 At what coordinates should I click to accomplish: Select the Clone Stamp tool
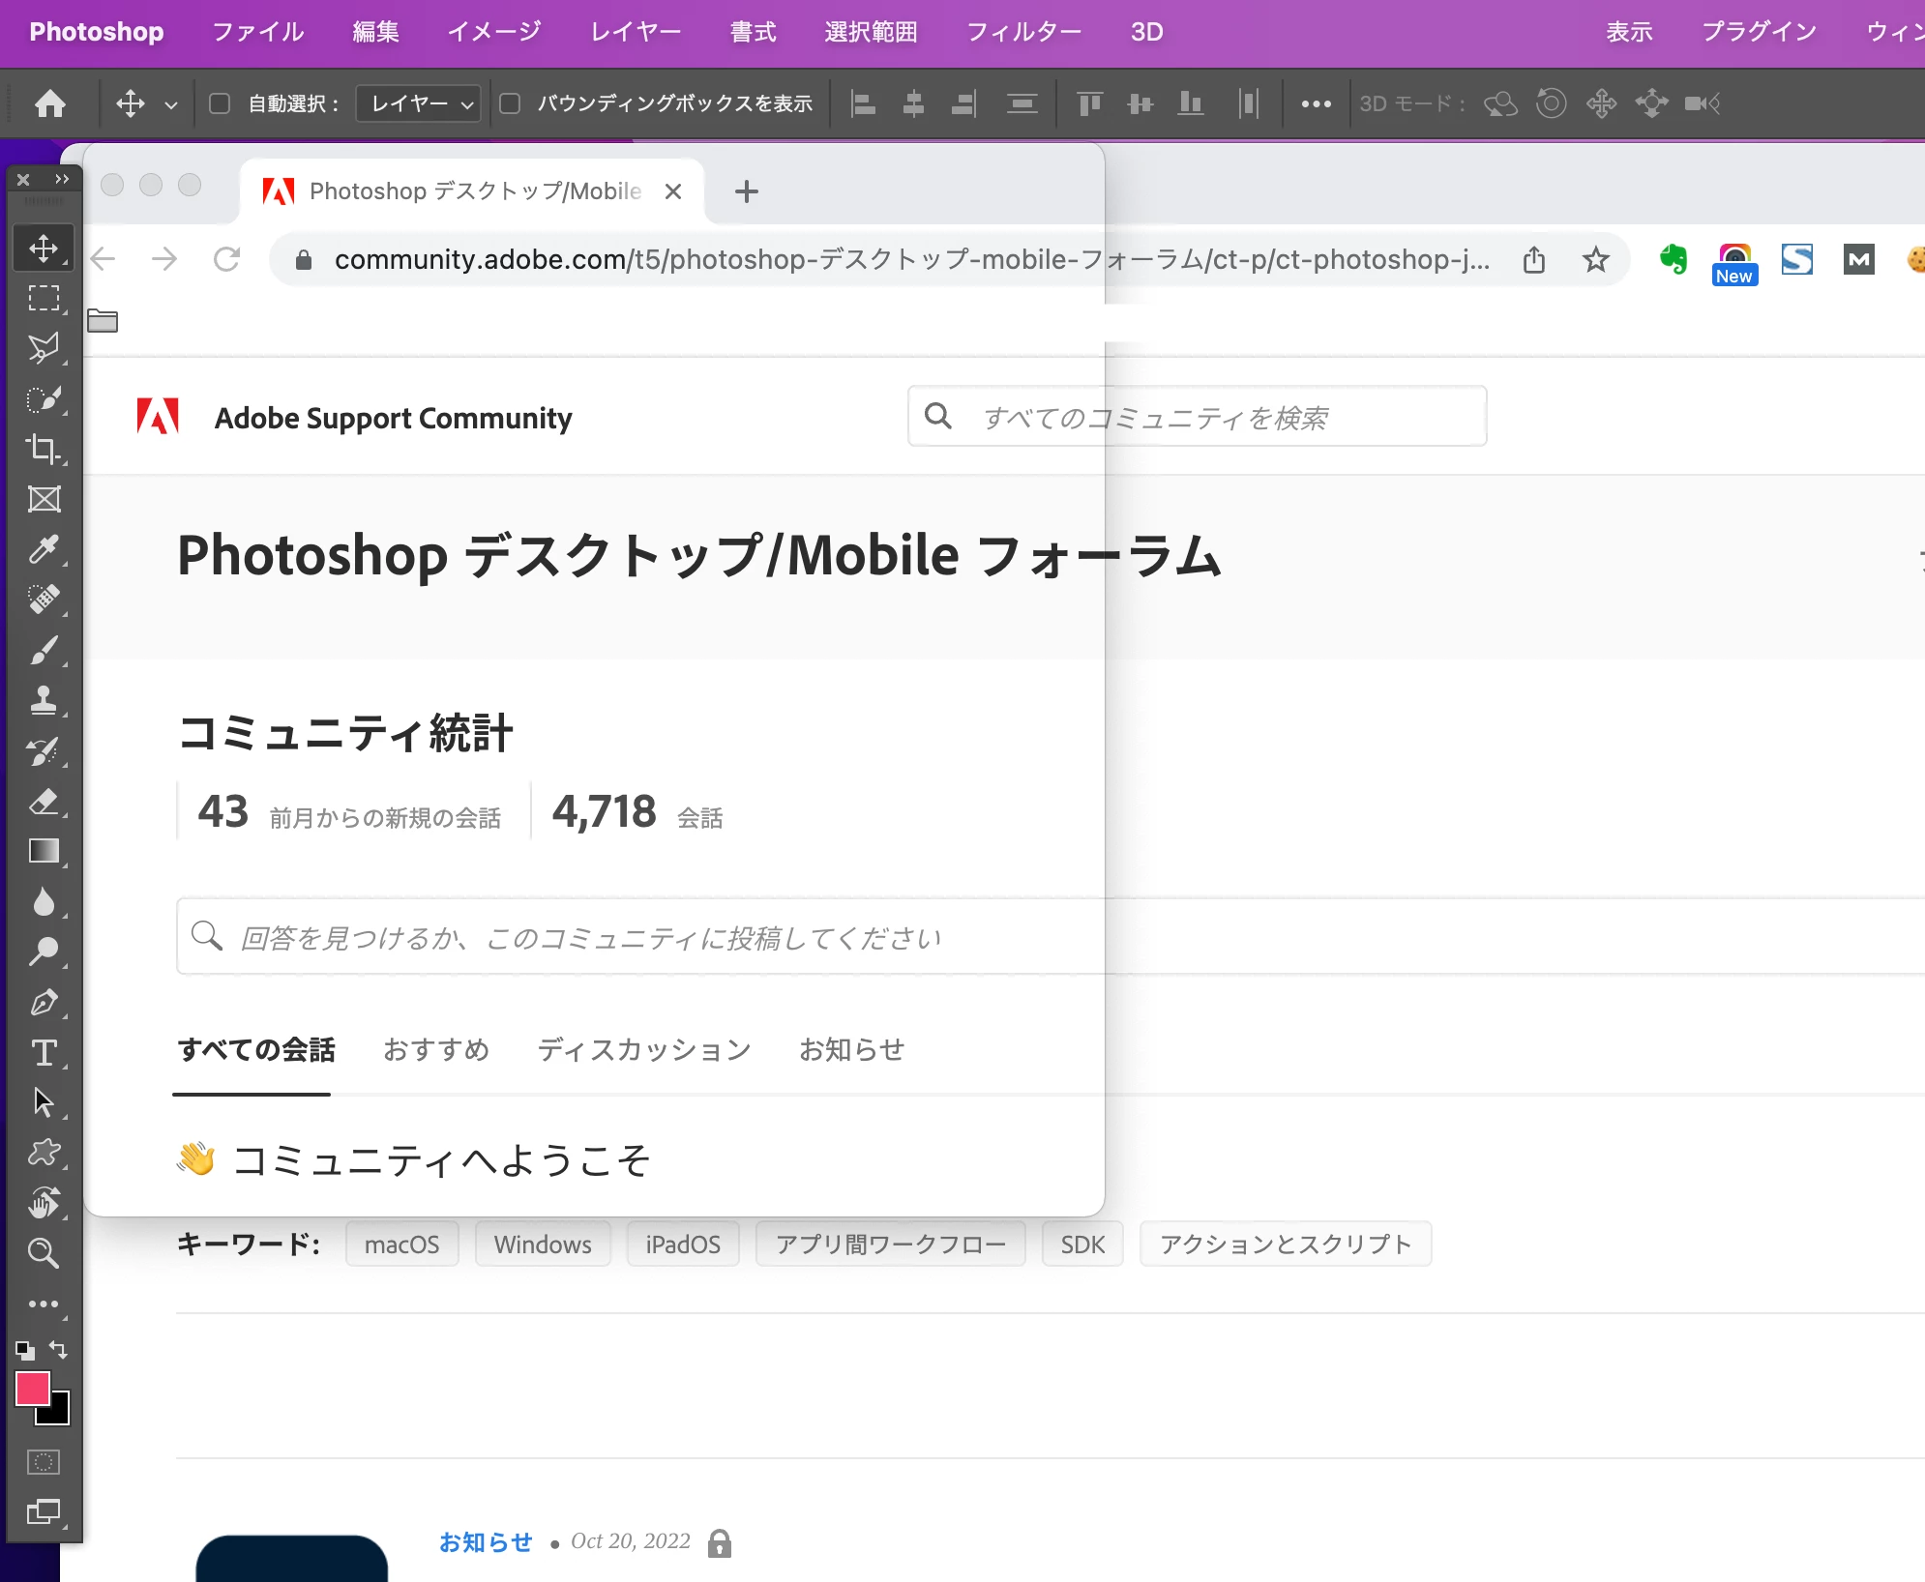(43, 700)
